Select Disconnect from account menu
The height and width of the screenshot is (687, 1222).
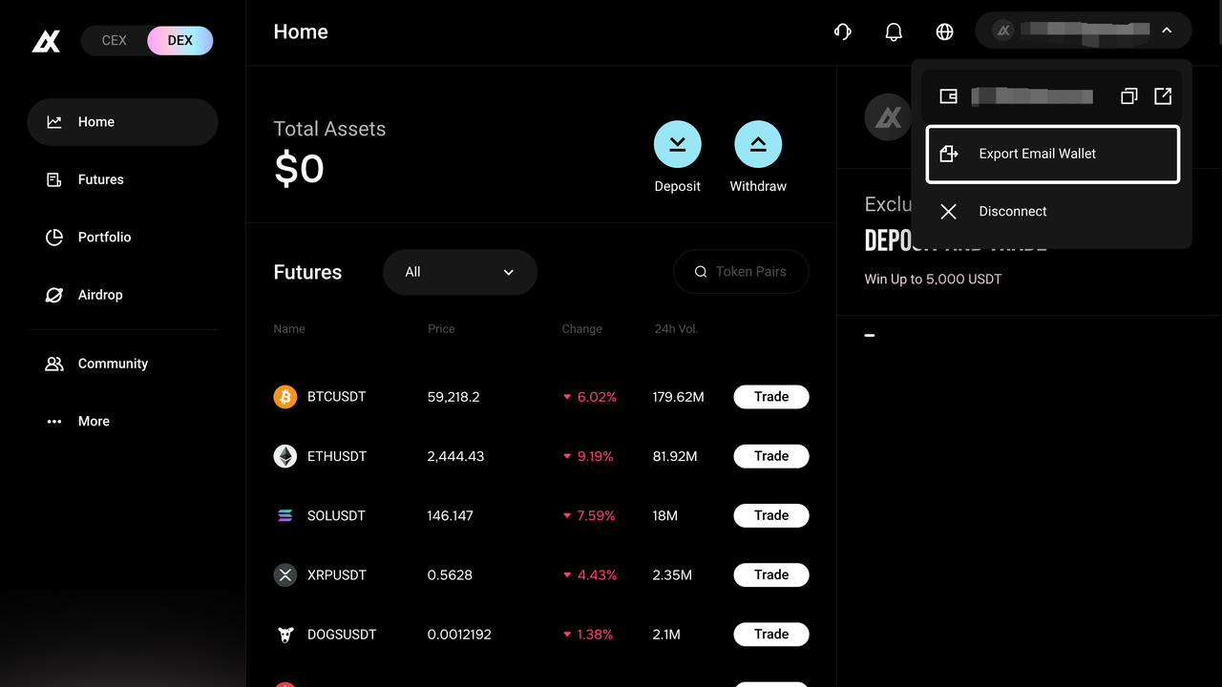[1053, 212]
